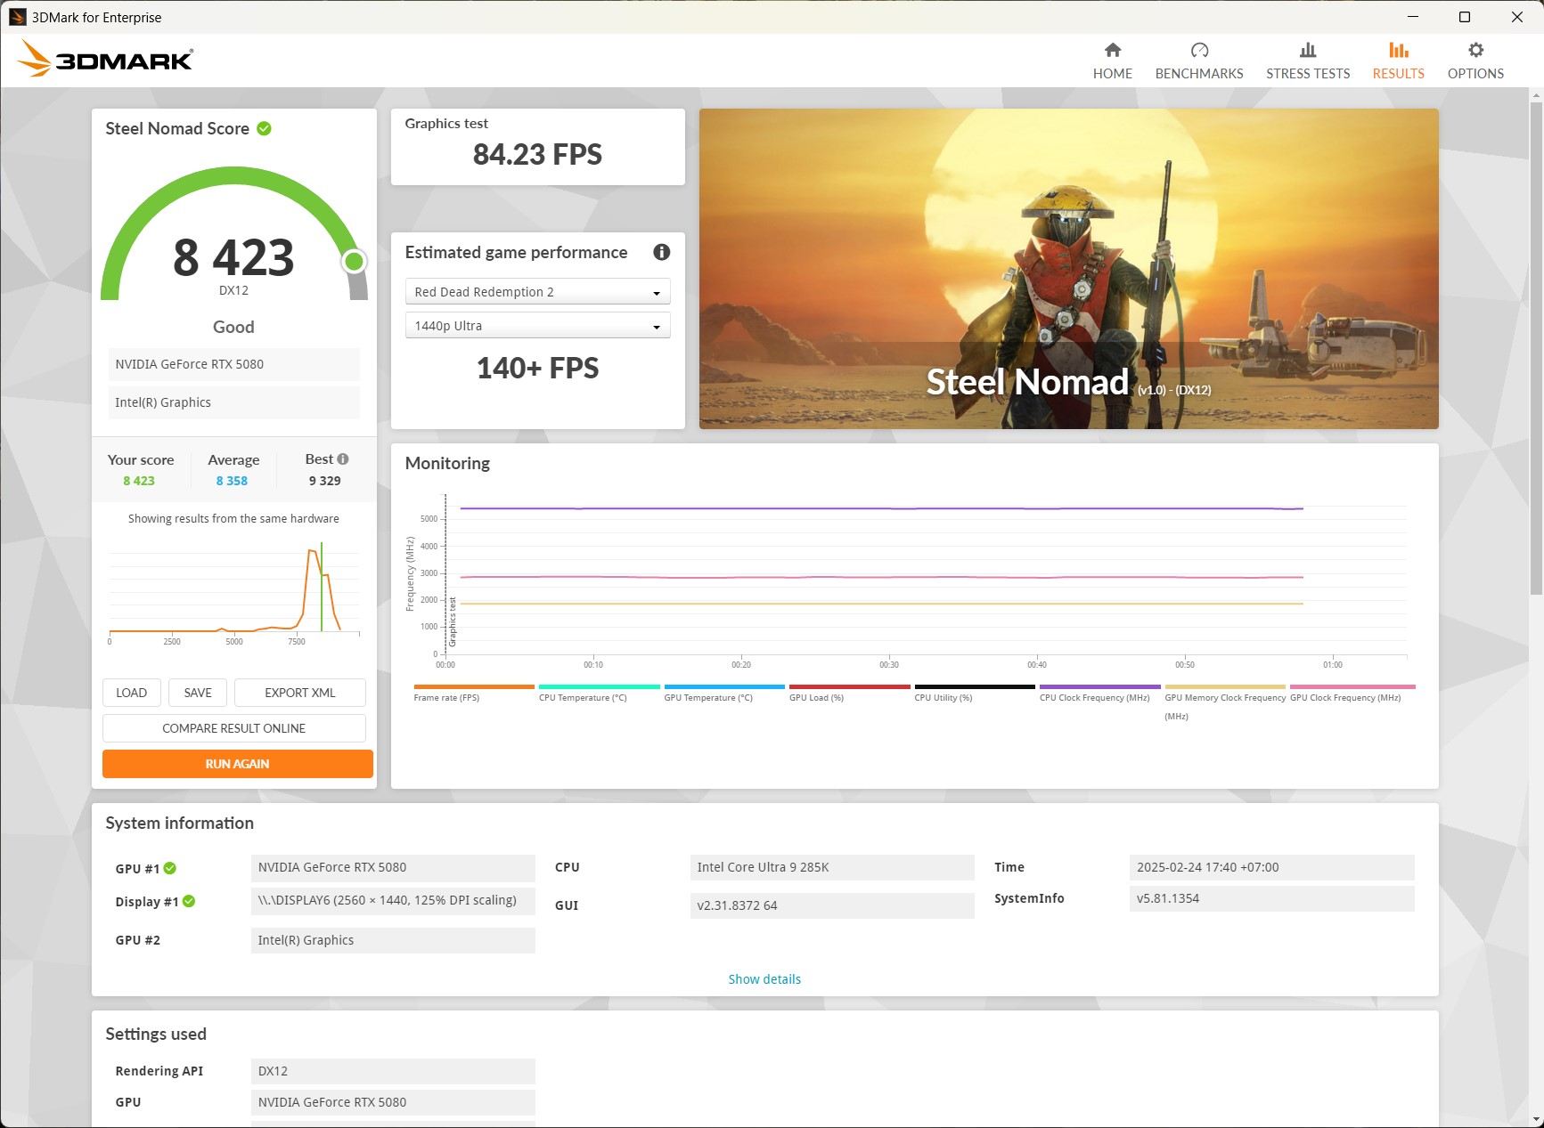Switch to the Results tab

(x=1398, y=61)
